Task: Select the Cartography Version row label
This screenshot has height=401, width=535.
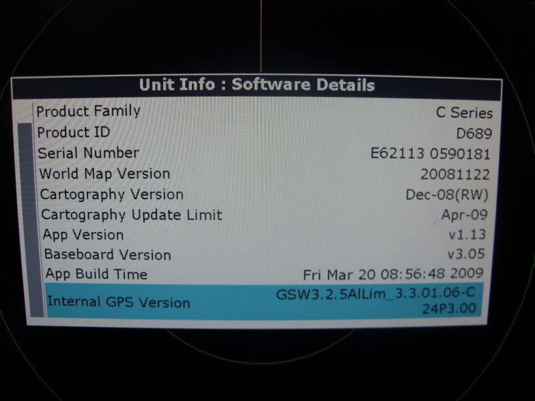Action: pos(112,194)
